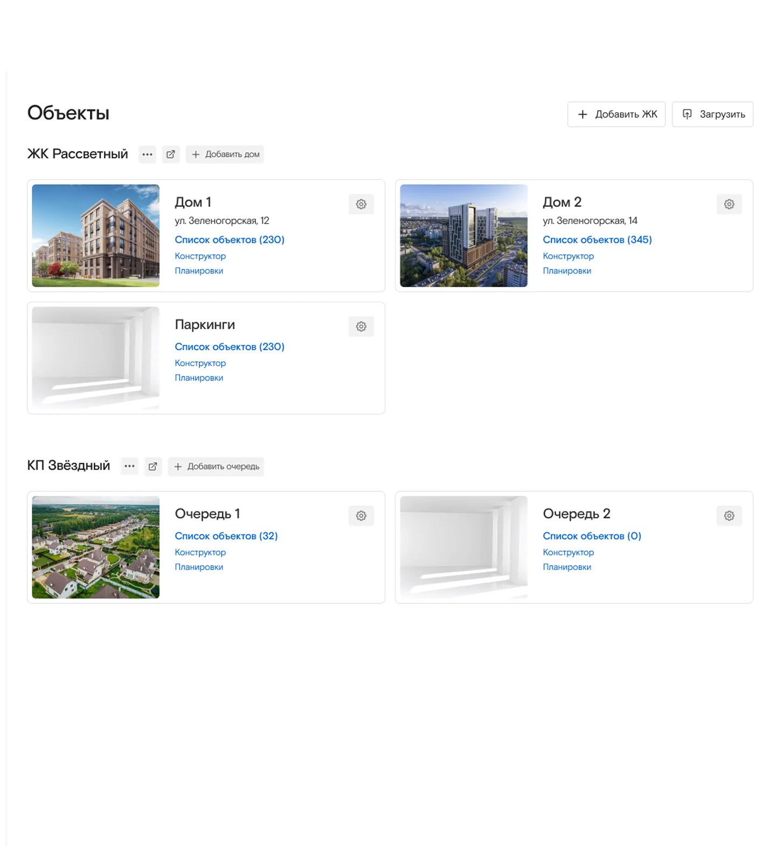This screenshot has height=863, width=776.
Task: Open settings gear for Дом 2
Action: coord(729,204)
